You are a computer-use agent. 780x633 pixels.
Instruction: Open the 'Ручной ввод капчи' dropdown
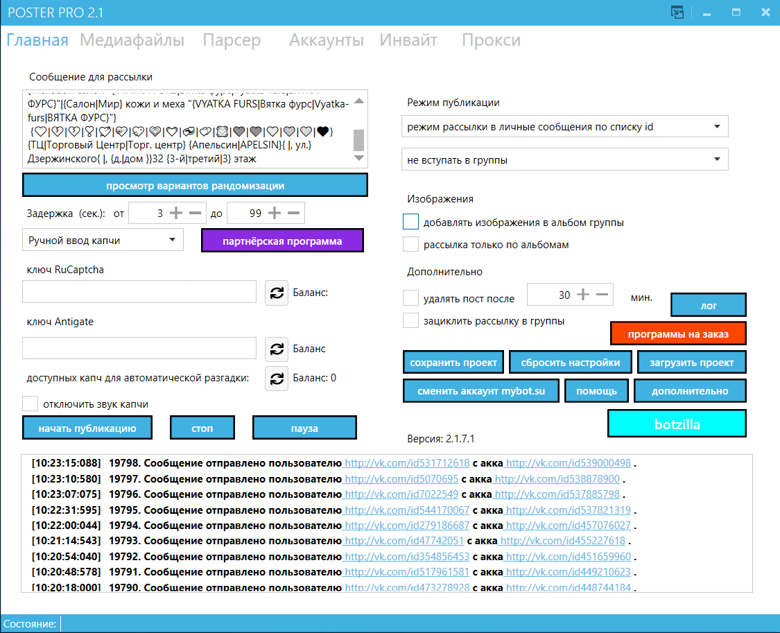(103, 241)
